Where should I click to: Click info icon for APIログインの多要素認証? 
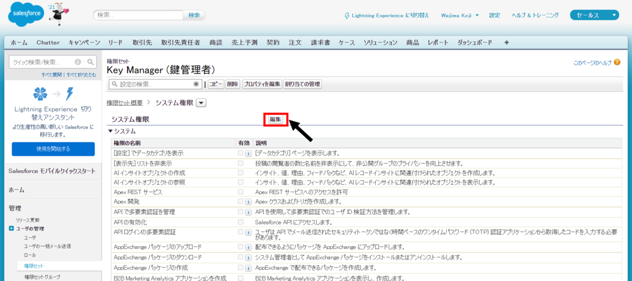(x=248, y=232)
